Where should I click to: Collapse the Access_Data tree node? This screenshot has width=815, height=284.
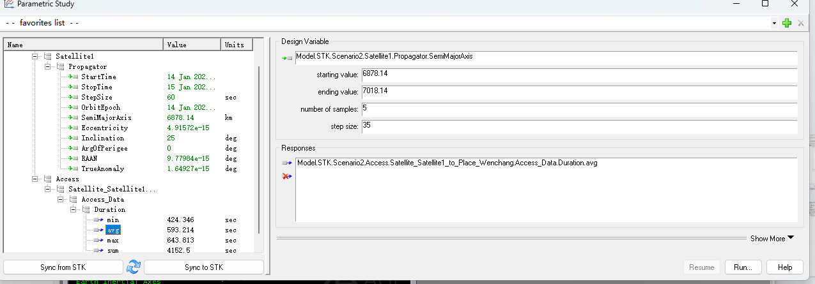click(x=61, y=199)
